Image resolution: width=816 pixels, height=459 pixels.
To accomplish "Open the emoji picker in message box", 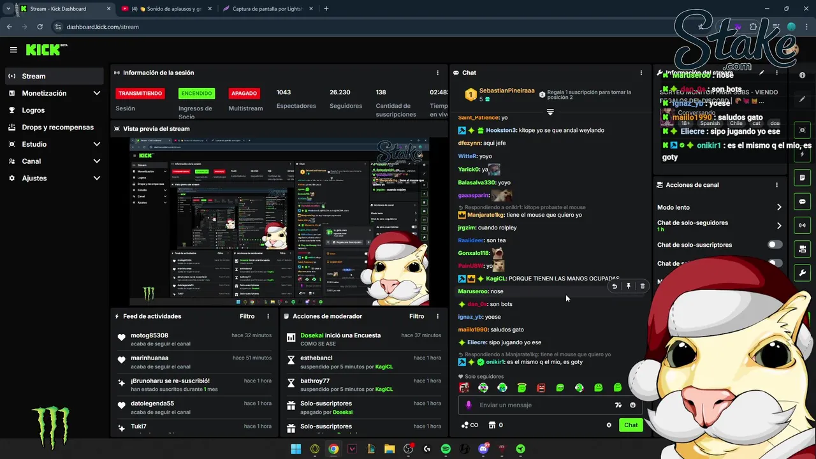I will [632, 405].
